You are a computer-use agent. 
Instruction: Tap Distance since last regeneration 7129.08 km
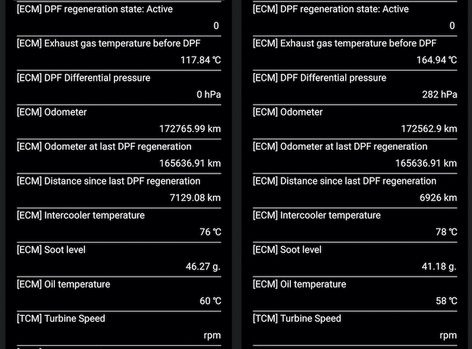tap(119, 191)
